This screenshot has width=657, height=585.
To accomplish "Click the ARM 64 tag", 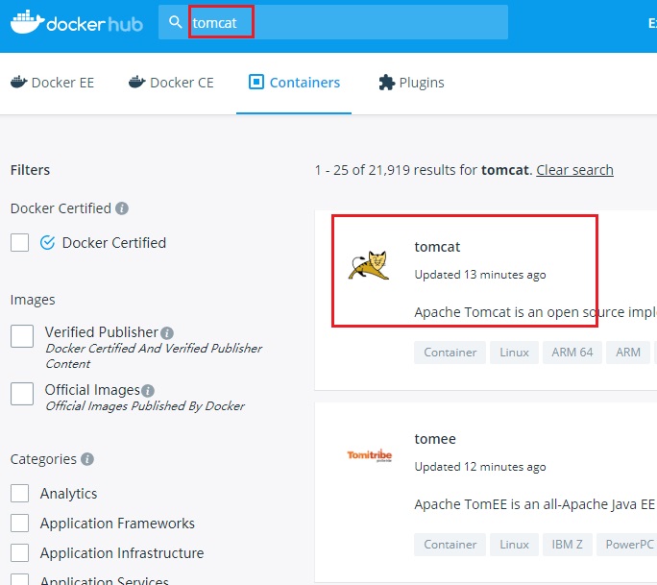I will click(572, 353).
